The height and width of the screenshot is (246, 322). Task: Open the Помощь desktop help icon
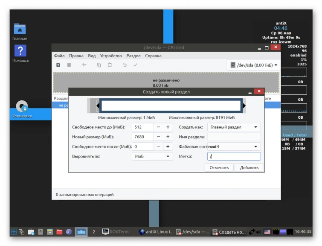pos(20,53)
